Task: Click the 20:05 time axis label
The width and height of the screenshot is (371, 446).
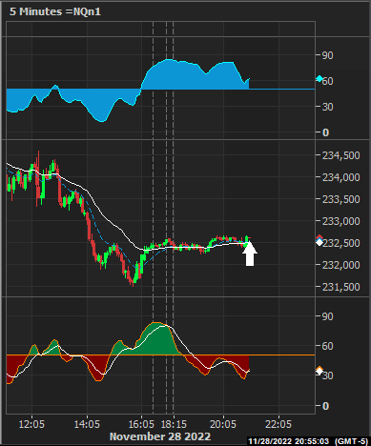Action: [x=223, y=424]
